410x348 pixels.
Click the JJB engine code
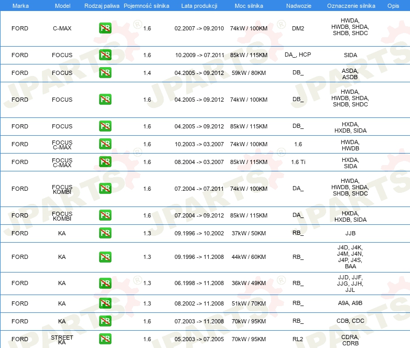(350, 233)
